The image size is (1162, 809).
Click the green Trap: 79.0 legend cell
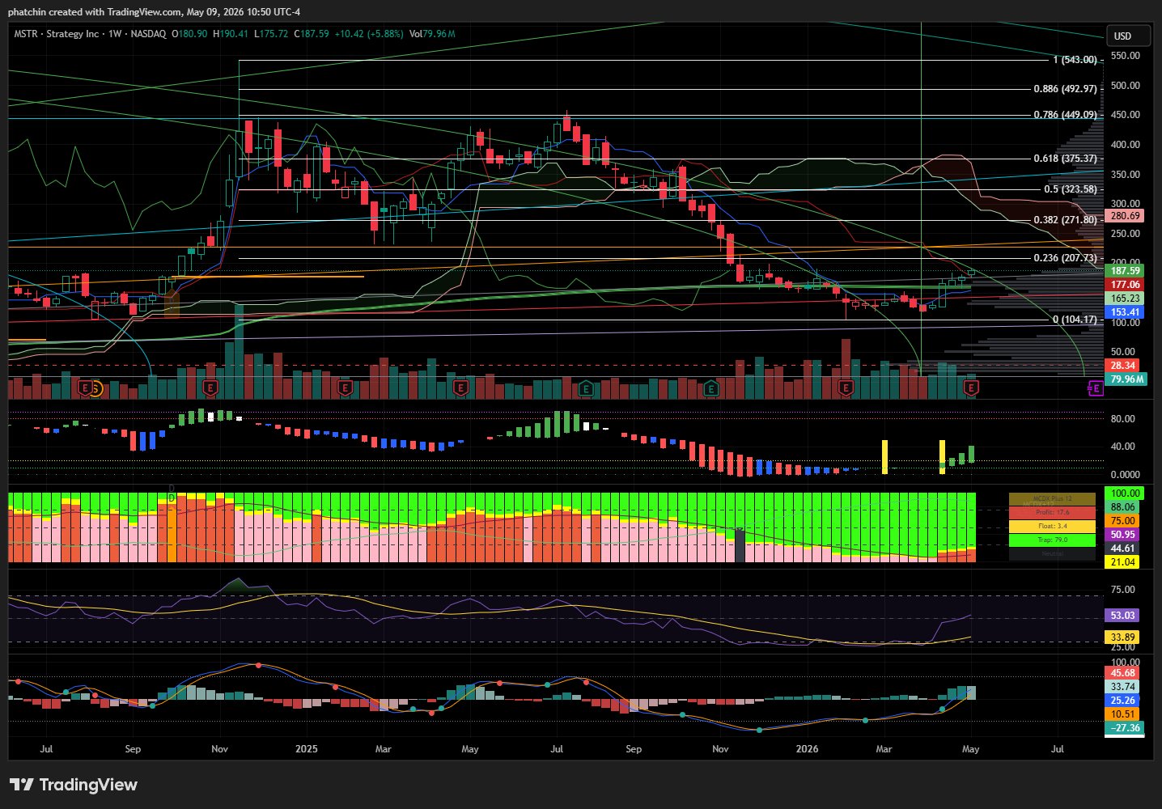[x=1052, y=540]
